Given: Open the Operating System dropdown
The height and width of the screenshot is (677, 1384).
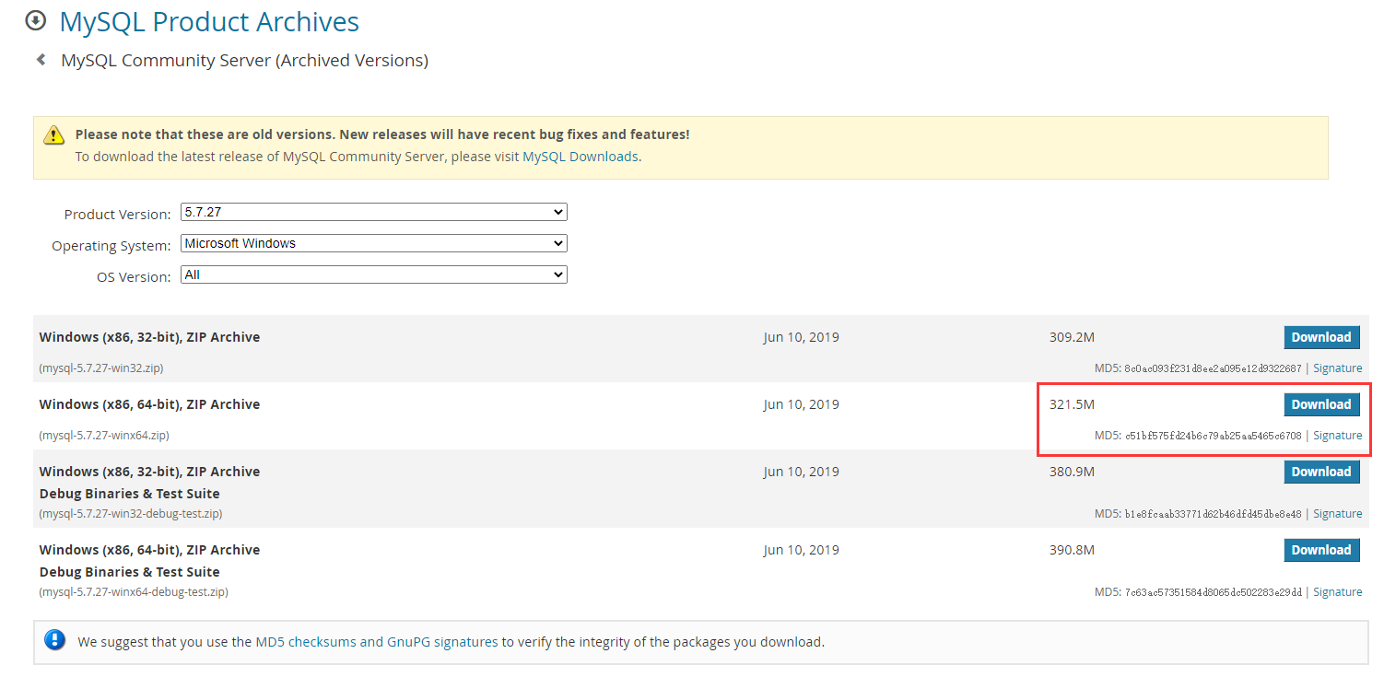Looking at the screenshot, I should point(373,244).
